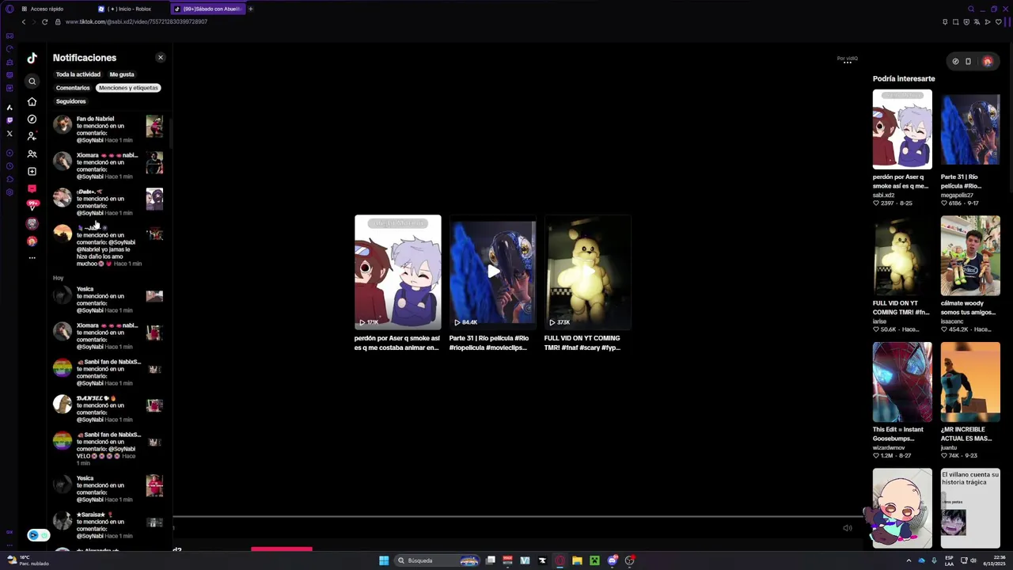This screenshot has width=1013, height=570.
Task: Play the 'perdón por Aser' center video card
Action: (397, 272)
